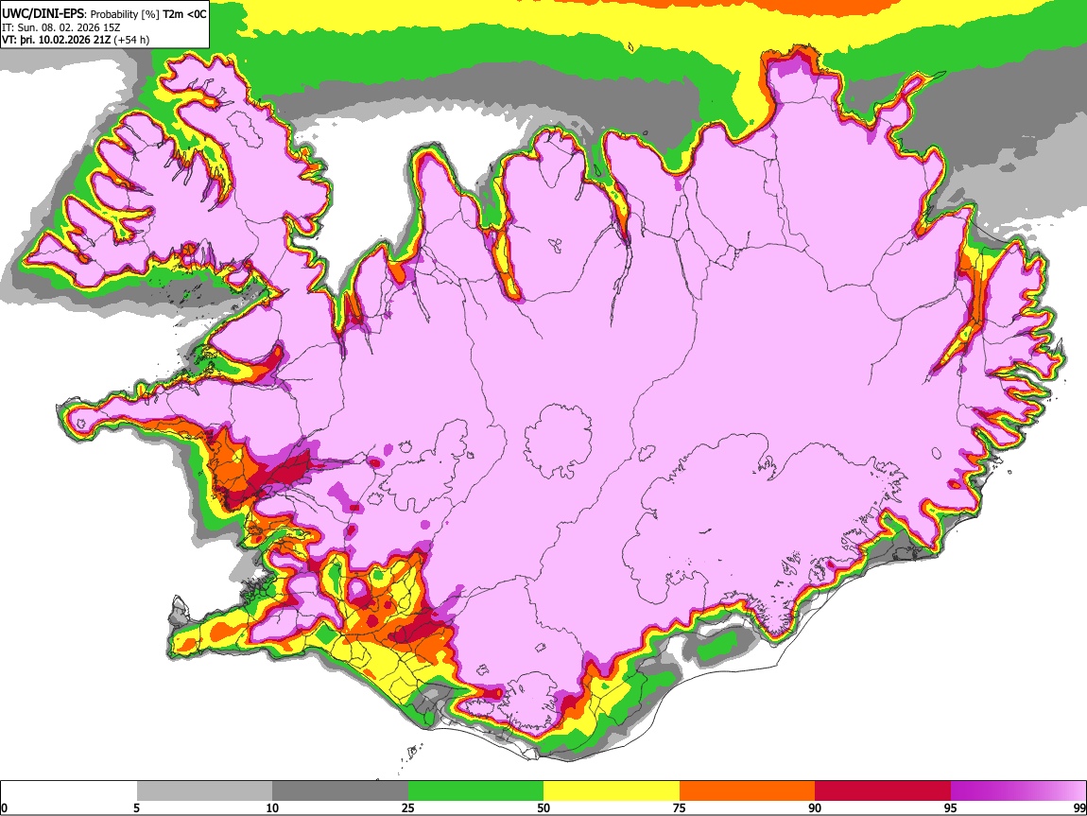Click the 'IT: Sun. 08. 02. 2026 15Z' line

point(61,27)
